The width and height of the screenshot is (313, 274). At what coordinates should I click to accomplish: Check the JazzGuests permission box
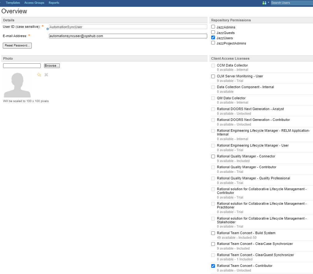pyautogui.click(x=213, y=32)
